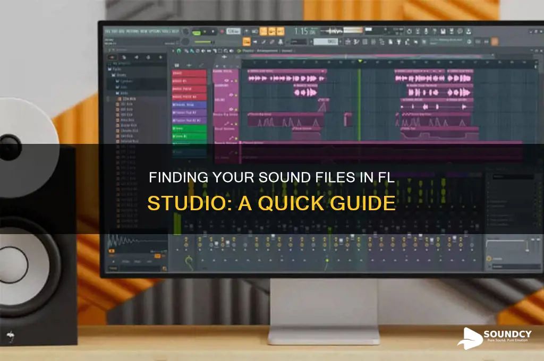Collapse the Kicks folder
This screenshot has height=361, width=544.
point(122,93)
